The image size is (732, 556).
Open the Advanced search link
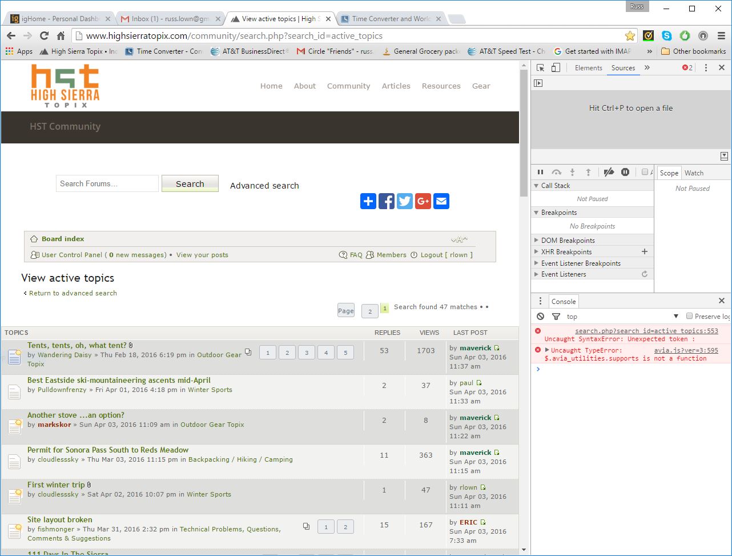click(x=264, y=185)
